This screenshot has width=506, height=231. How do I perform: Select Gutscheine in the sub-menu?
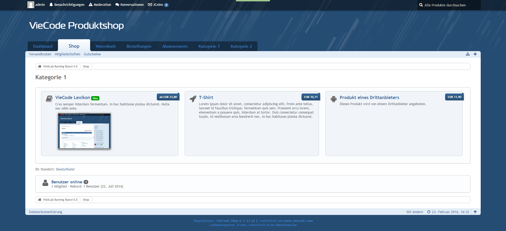(x=92, y=54)
